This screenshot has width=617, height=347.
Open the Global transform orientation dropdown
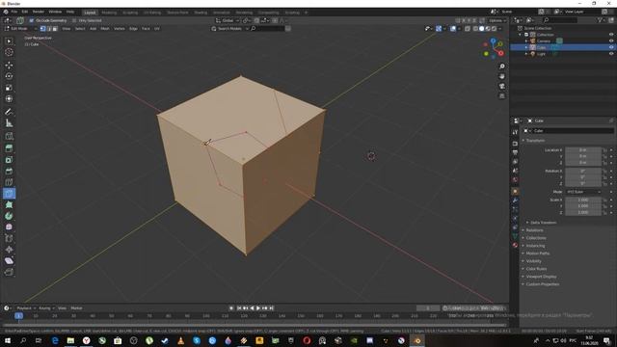point(228,20)
